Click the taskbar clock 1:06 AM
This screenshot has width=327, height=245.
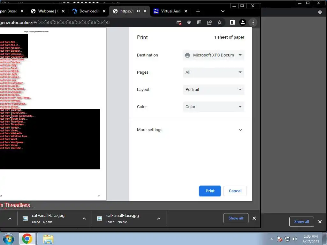click(x=311, y=239)
